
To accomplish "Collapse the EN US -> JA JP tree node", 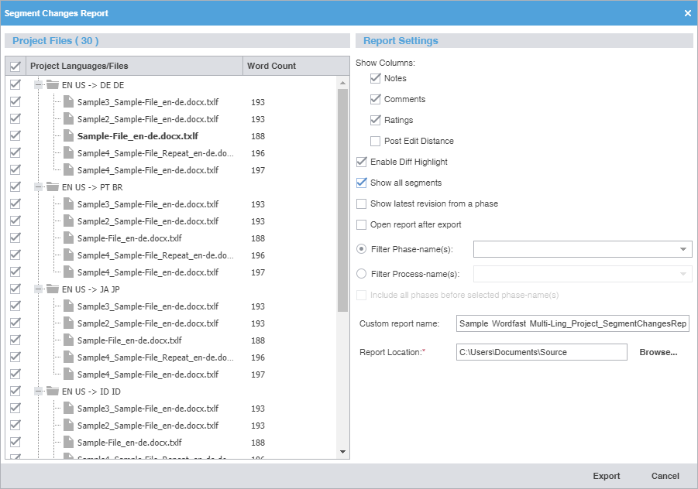I will coord(38,289).
